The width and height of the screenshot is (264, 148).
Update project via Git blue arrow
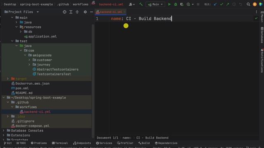click(x=215, y=5)
